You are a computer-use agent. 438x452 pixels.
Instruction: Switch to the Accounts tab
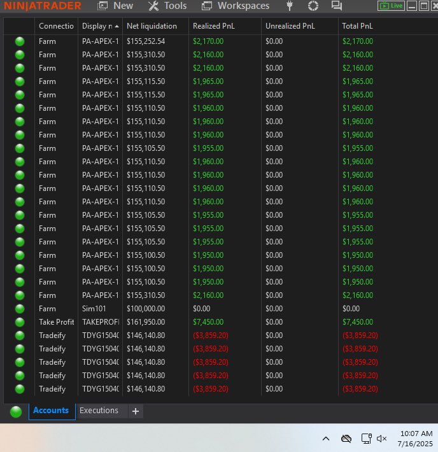pos(51,411)
